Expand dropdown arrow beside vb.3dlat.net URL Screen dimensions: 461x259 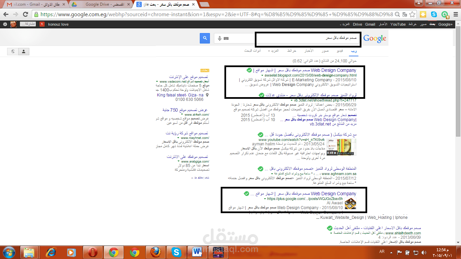coord(292,100)
